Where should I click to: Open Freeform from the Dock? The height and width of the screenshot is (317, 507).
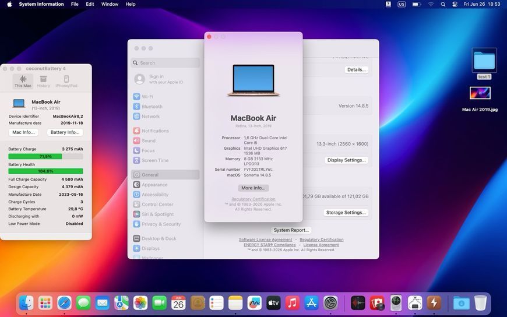point(255,303)
